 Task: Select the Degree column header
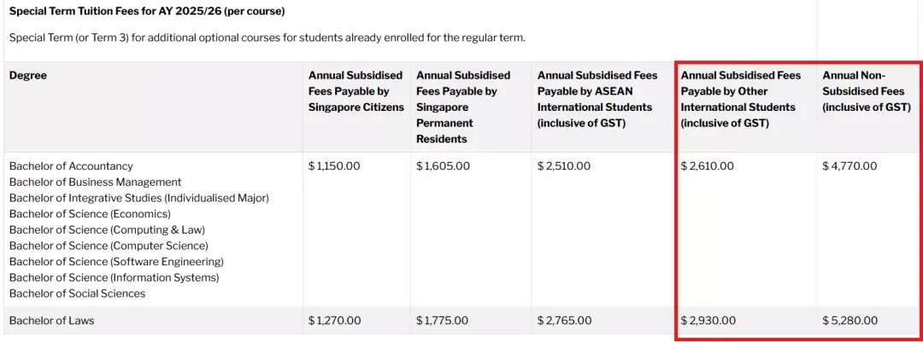28,75
